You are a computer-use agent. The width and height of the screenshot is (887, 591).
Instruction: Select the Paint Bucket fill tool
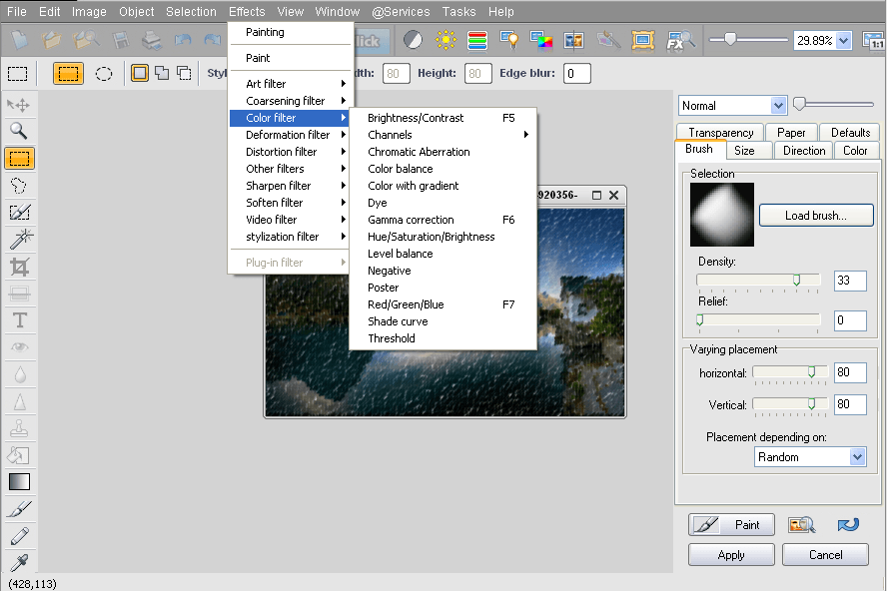pyautogui.click(x=18, y=455)
